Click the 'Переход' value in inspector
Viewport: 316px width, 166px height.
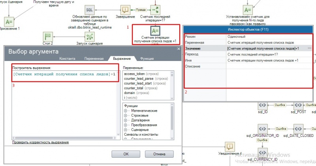pyautogui.click(x=269, y=54)
